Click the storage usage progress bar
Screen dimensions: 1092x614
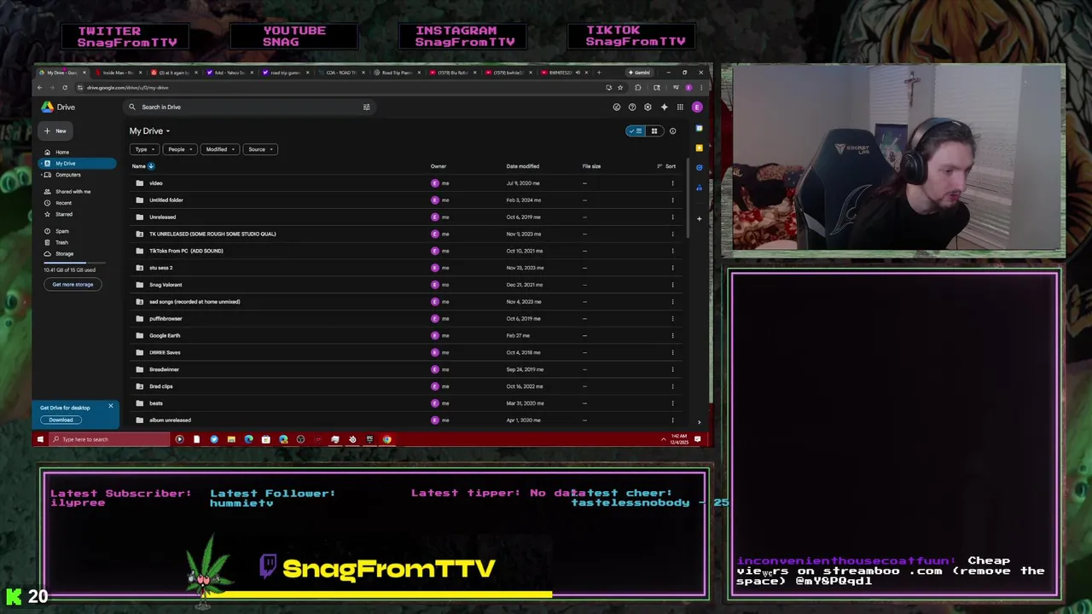(76, 263)
